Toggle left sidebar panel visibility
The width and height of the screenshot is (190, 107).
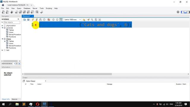tap(182, 12)
